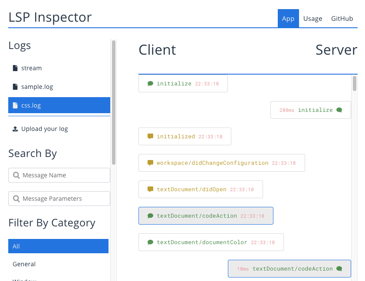The image size is (365, 281).
Task: Click search magnifier icon in Message Name field
Action: click(x=16, y=175)
